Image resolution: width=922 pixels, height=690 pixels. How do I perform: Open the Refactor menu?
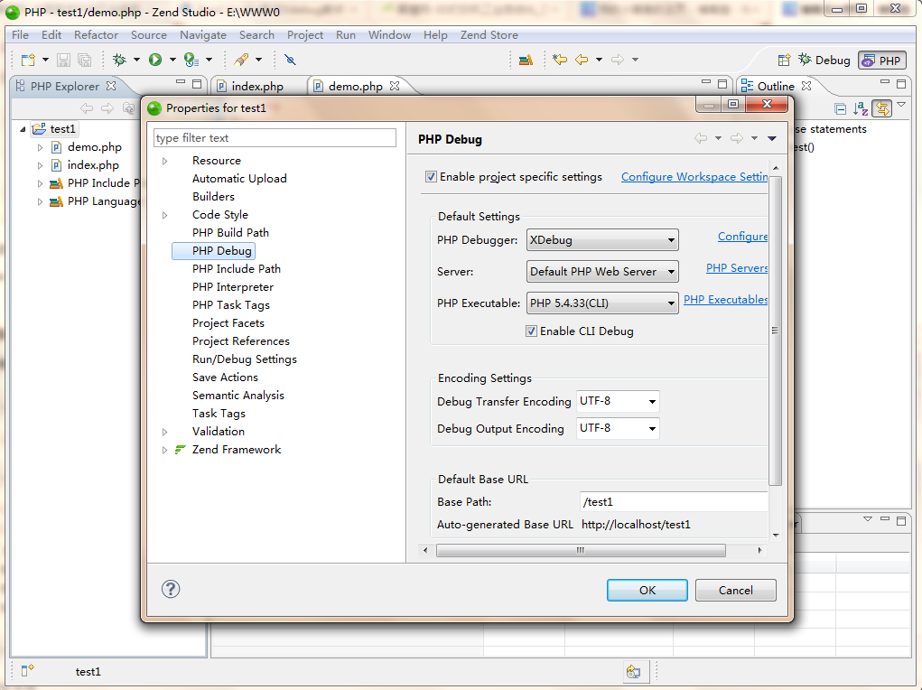click(96, 34)
